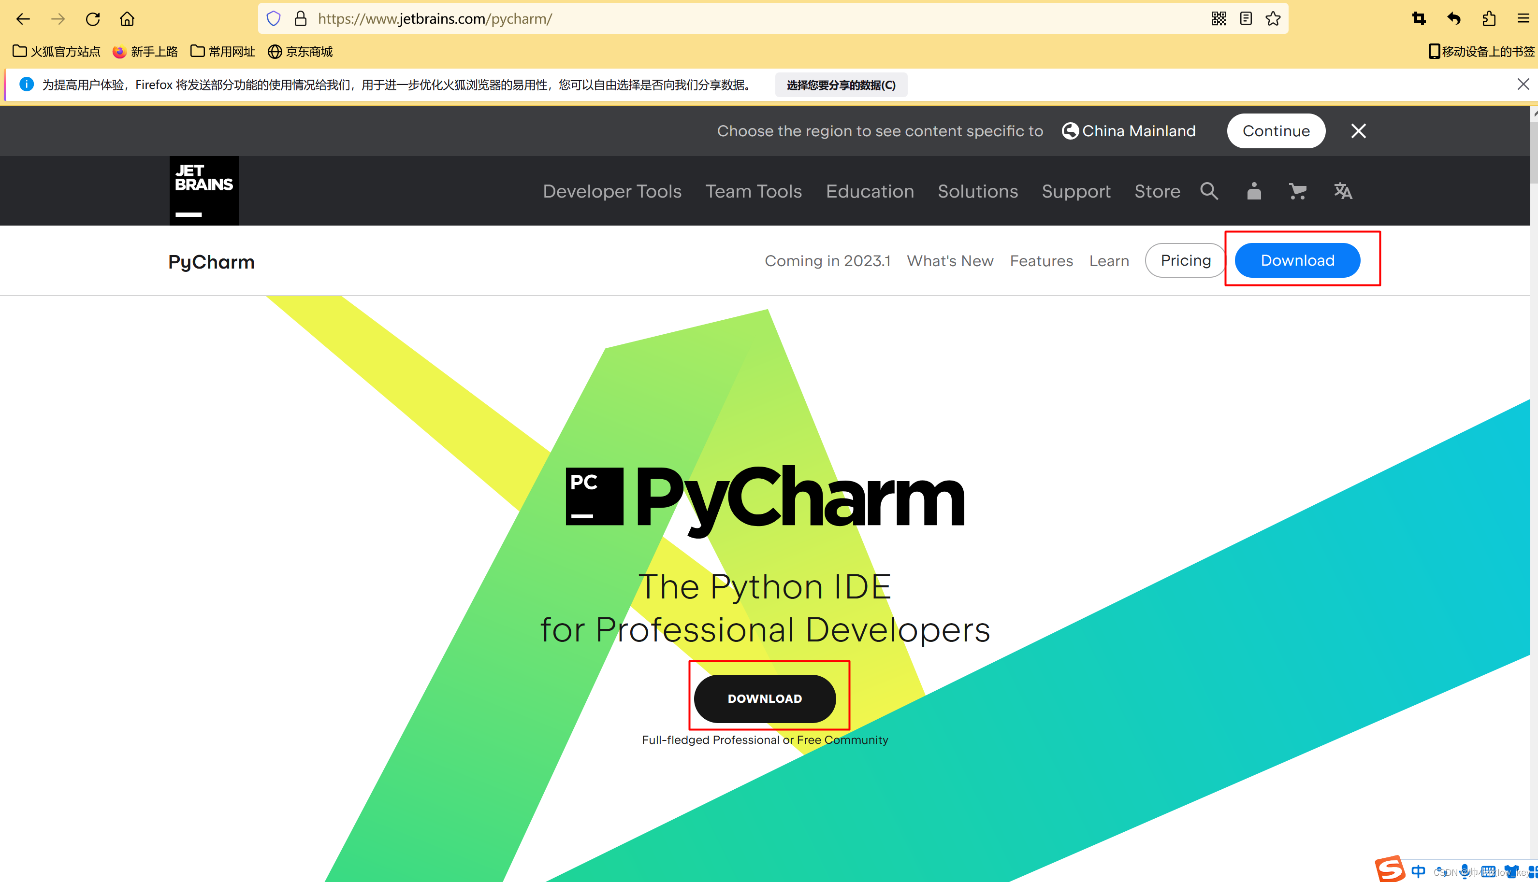The width and height of the screenshot is (1538, 882).
Task: Click the JetBrains logo icon
Action: pyautogui.click(x=203, y=191)
